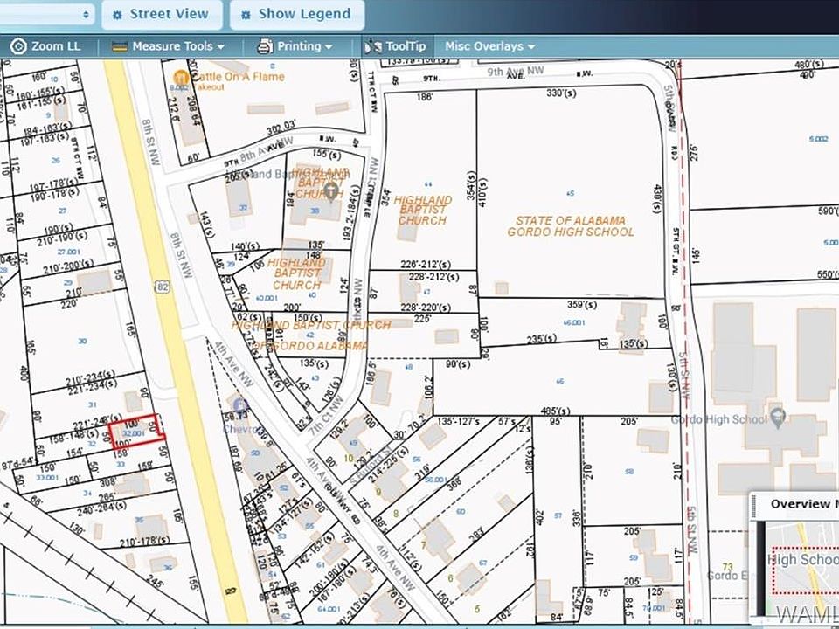Open the partially visible top-left selector

click(x=47, y=15)
